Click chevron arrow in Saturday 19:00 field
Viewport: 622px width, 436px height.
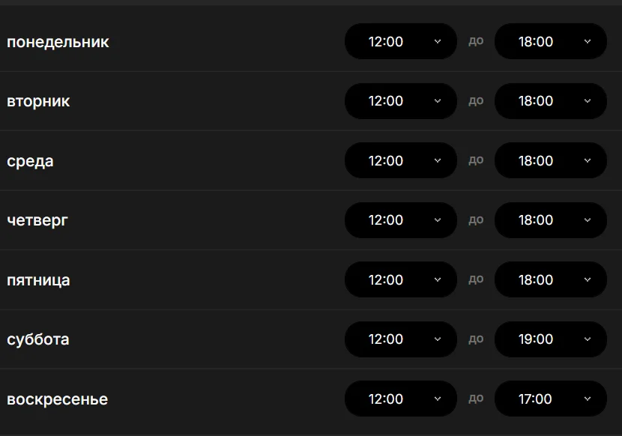tap(588, 339)
